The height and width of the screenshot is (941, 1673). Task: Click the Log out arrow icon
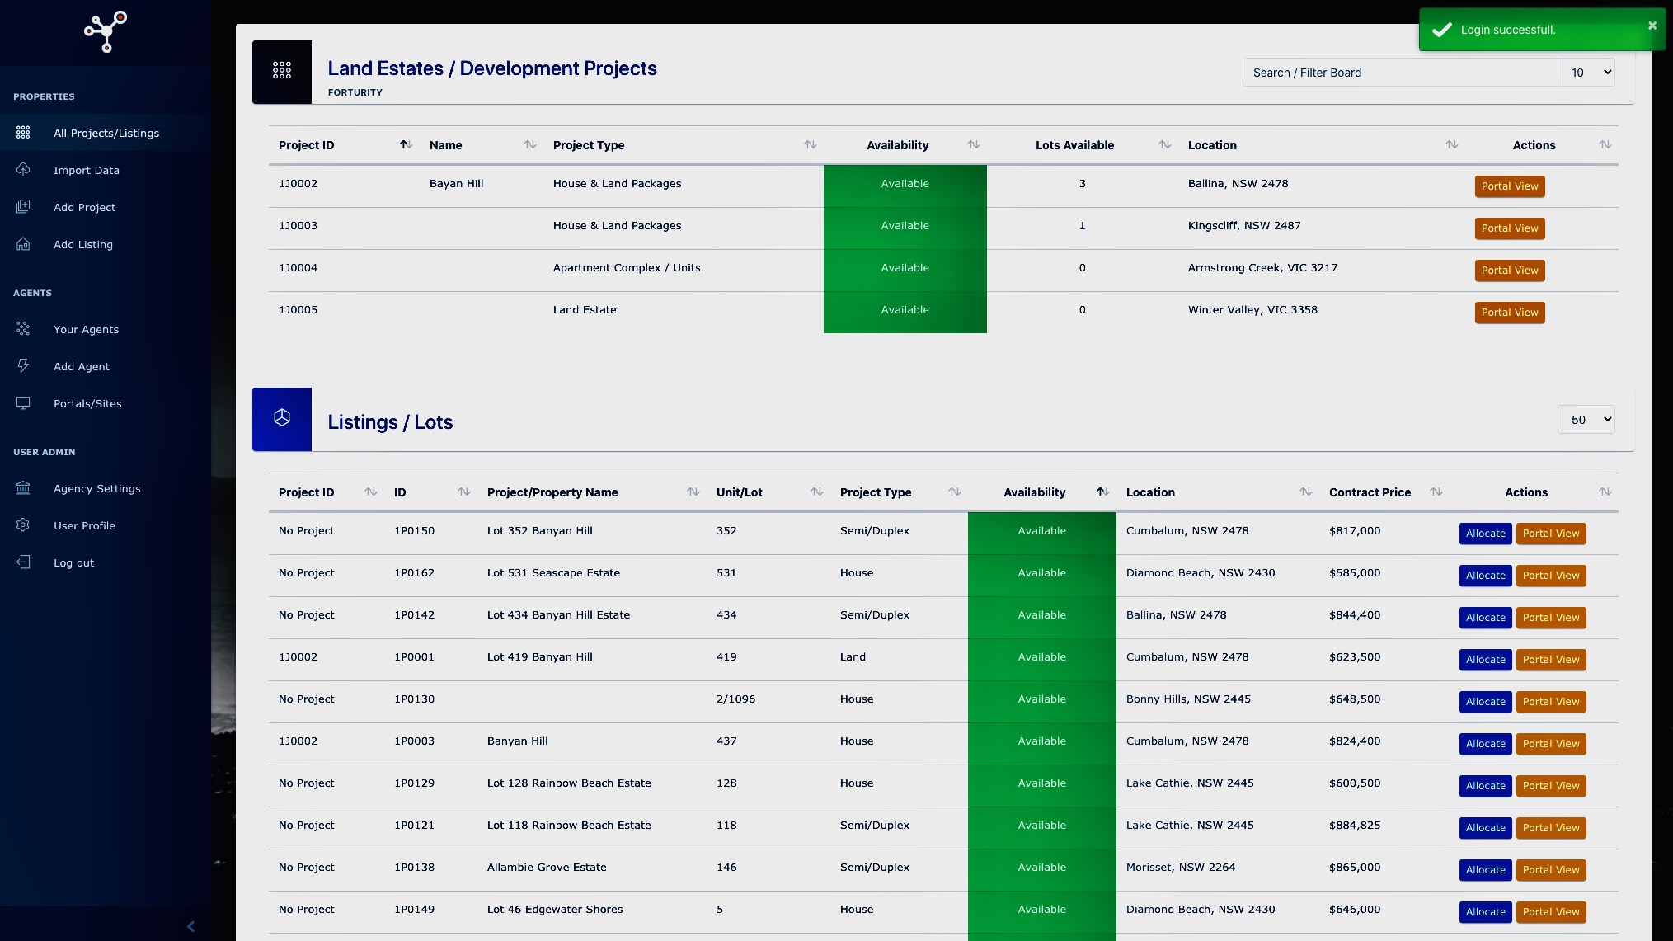(23, 562)
